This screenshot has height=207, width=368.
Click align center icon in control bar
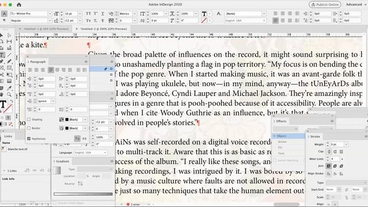[x=283, y=14]
